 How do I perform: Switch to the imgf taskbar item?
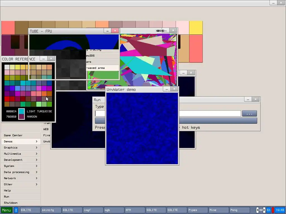pos(93,210)
